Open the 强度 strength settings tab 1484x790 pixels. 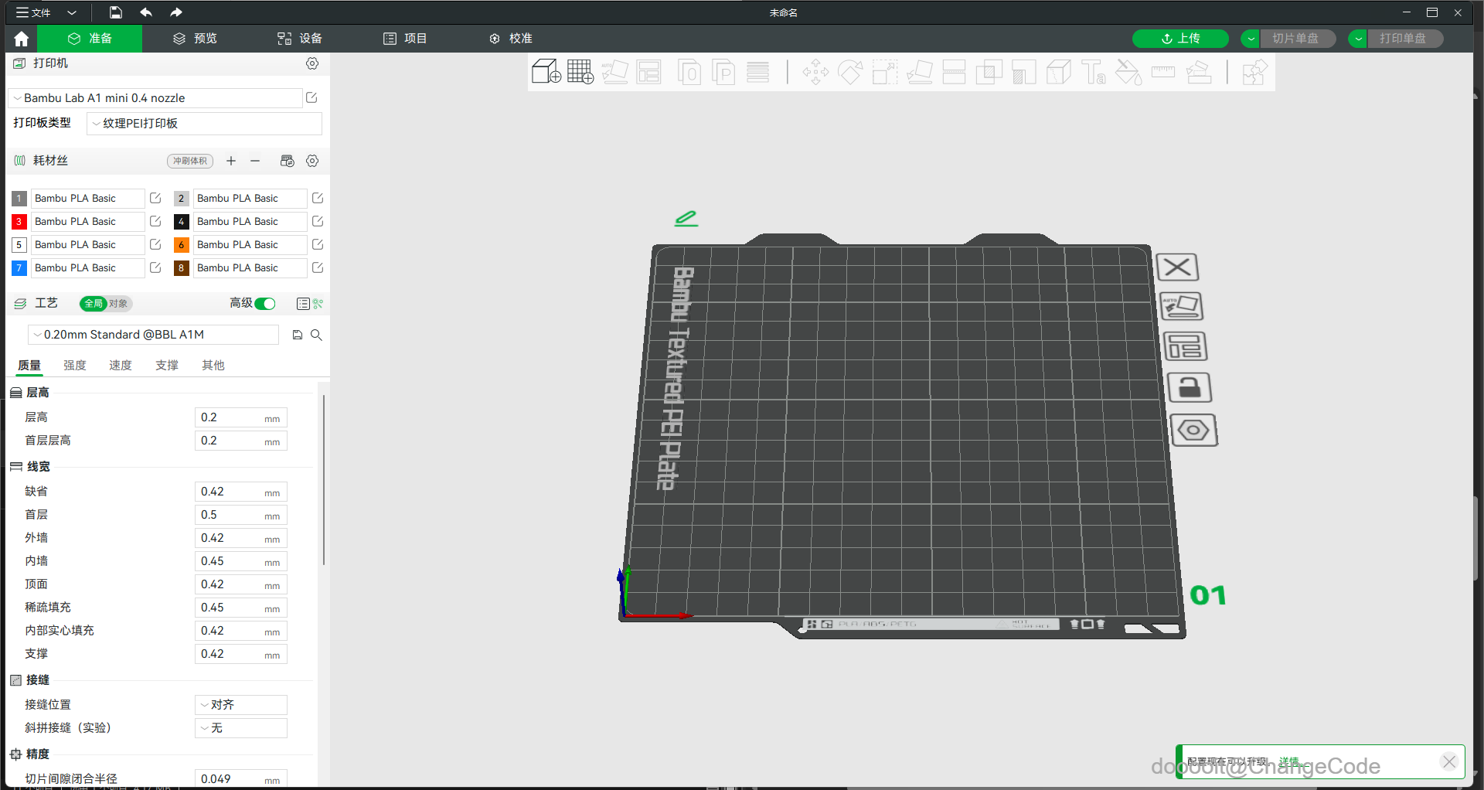(x=75, y=366)
